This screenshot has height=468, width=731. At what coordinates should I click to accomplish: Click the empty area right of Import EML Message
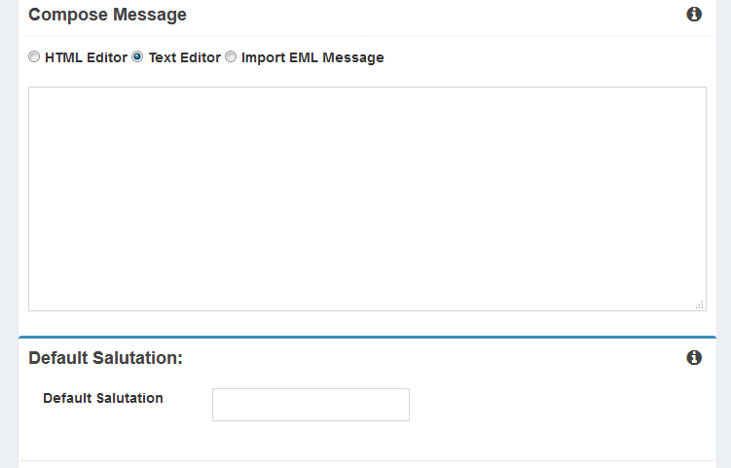[x=545, y=57]
